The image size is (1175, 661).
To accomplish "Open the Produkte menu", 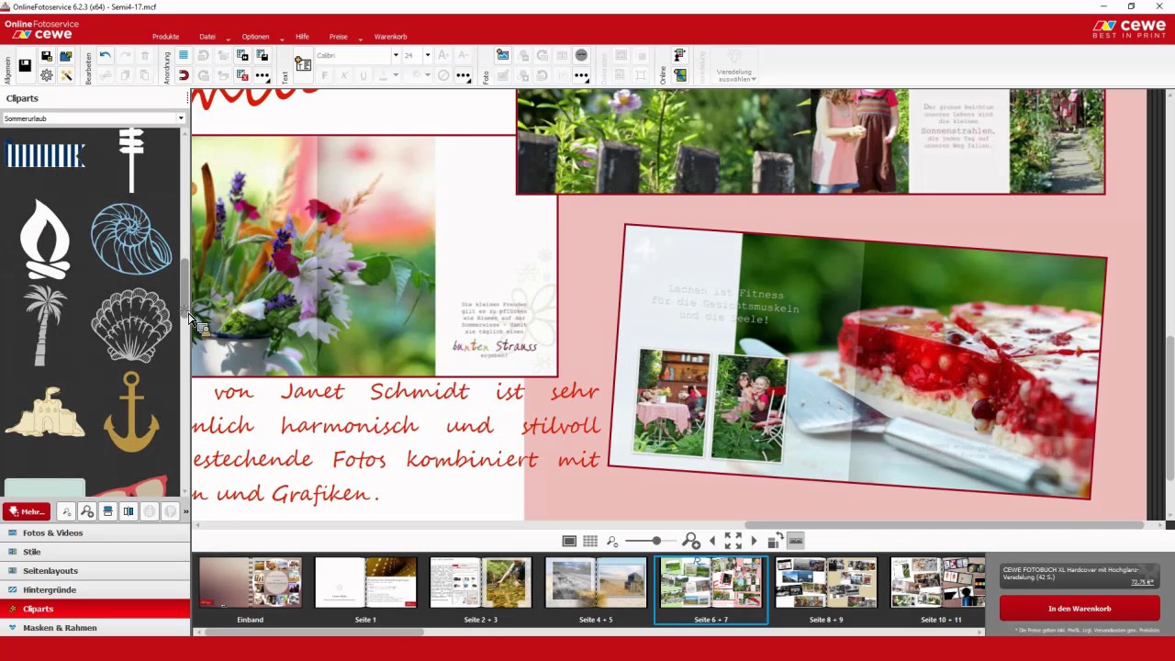I will 165,37.
